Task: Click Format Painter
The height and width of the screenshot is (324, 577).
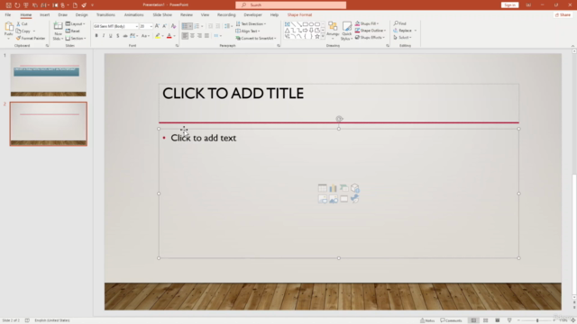Action: point(31,38)
